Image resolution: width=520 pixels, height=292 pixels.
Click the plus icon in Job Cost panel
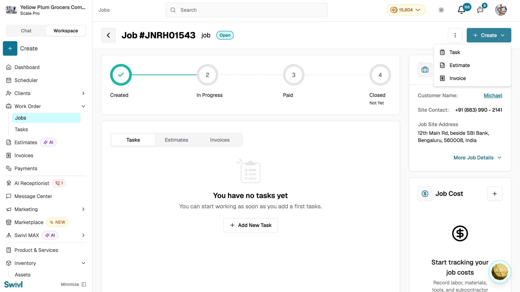click(495, 194)
